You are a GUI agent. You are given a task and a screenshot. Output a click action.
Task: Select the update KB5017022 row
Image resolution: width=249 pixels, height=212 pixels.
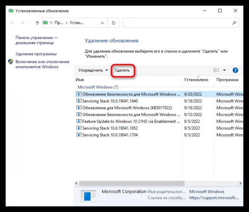(x=159, y=108)
